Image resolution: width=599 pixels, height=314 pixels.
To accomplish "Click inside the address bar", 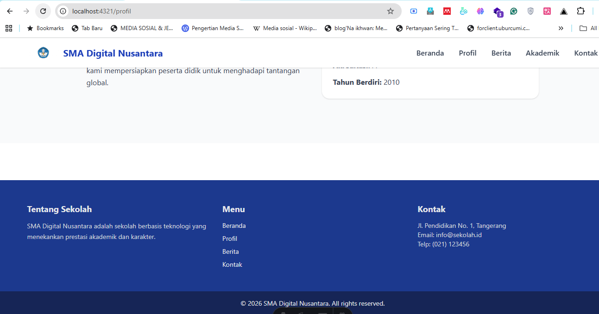I will tap(185, 11).
